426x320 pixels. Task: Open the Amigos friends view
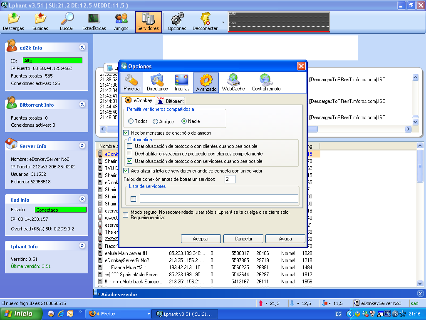[121, 22]
